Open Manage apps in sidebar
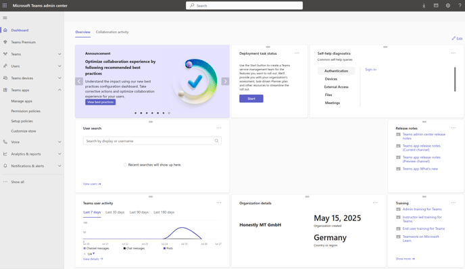This screenshot has width=465, height=269. point(22,101)
